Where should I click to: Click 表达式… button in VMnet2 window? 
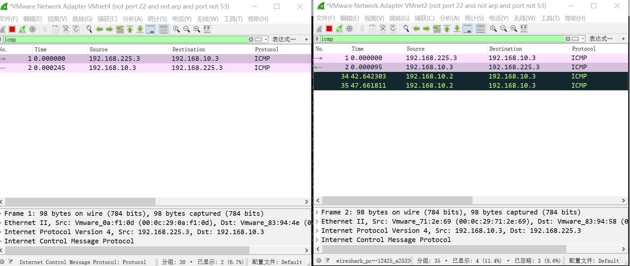click(x=601, y=39)
